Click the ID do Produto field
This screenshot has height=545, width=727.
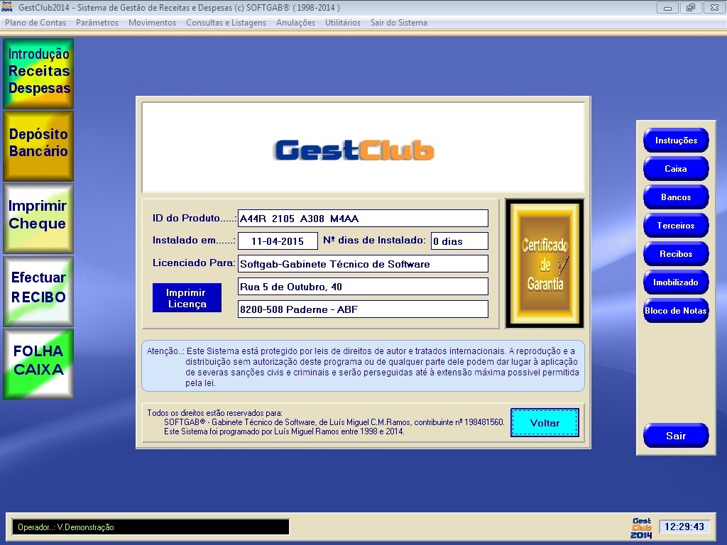tap(363, 219)
